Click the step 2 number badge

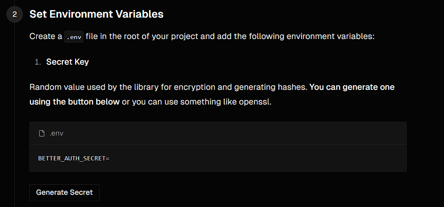(15, 14)
